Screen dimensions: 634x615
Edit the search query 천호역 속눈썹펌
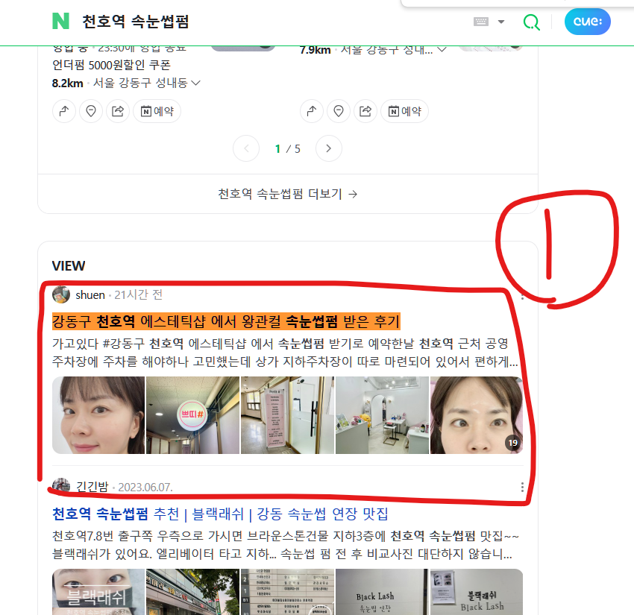[x=136, y=22]
